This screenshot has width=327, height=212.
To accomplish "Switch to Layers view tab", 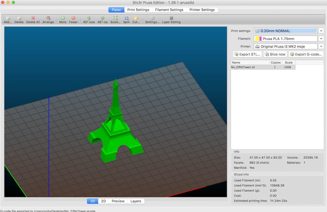I will pyautogui.click(x=136, y=201).
